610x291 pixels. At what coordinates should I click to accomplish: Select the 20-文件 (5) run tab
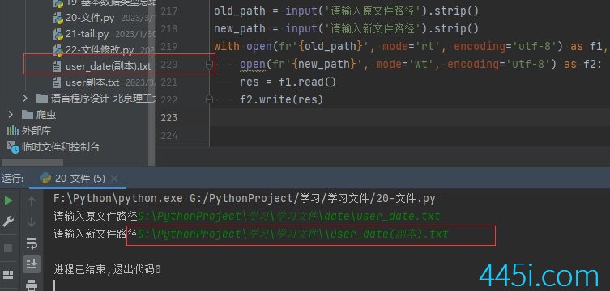click(73, 179)
